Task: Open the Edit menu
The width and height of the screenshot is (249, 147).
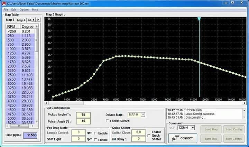Action: 13,10
